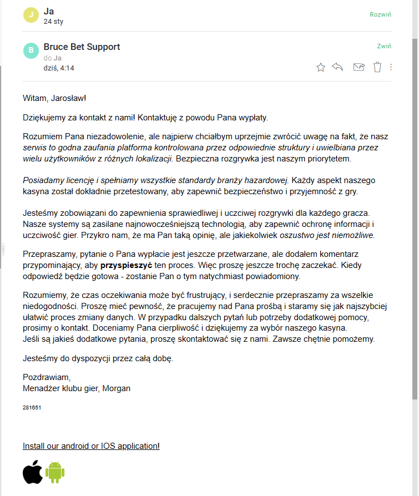Image resolution: width=419 pixels, height=496 pixels.
Task: Click the yellow J sender avatar
Action: (x=31, y=15)
